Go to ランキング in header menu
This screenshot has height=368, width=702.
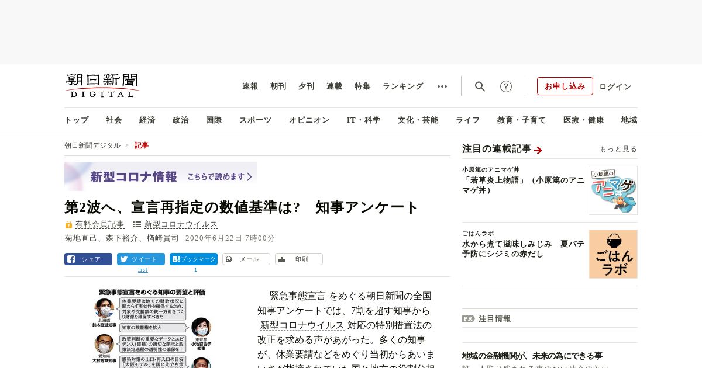(x=403, y=86)
